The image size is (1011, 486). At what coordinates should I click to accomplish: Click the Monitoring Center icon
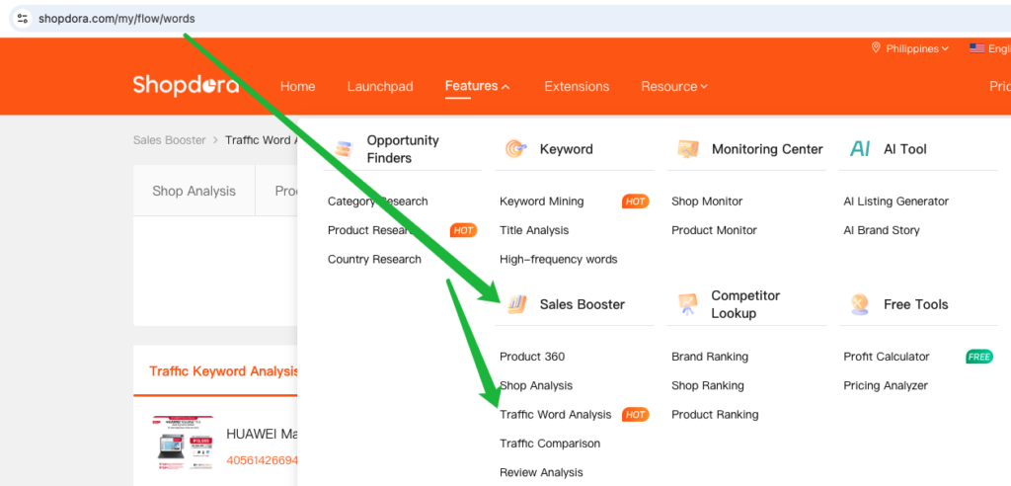pos(687,149)
